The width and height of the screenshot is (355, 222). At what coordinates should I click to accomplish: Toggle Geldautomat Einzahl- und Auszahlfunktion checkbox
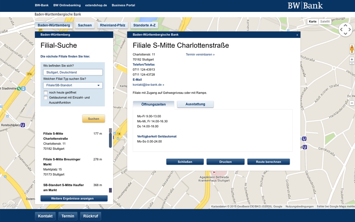coord(46,98)
